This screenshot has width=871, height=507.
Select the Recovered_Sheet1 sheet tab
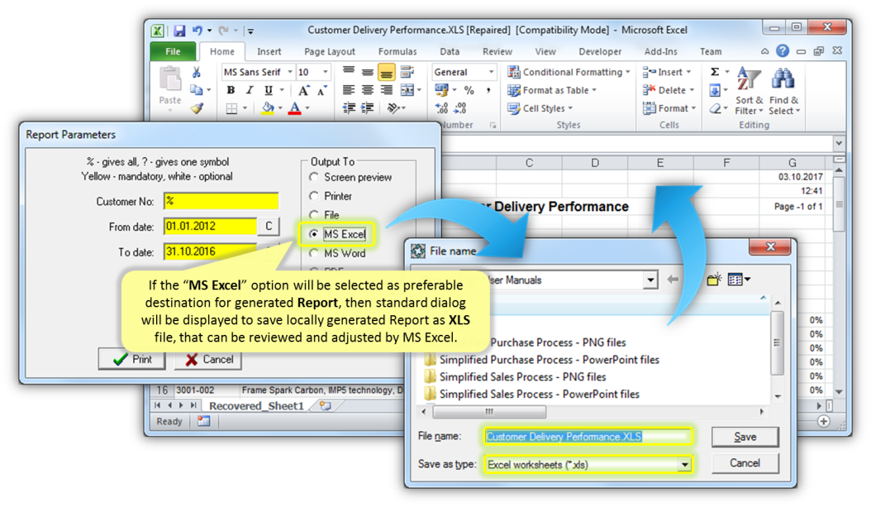pos(256,406)
